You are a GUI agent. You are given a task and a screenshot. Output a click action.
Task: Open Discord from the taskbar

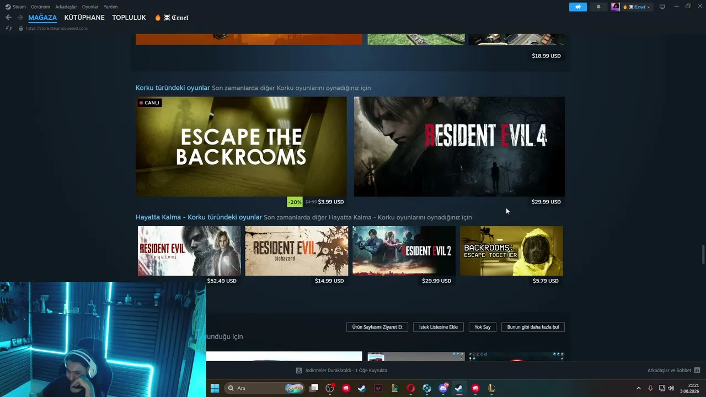point(443,388)
